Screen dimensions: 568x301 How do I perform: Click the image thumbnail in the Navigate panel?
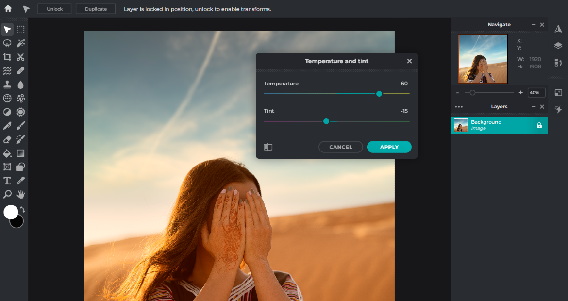tap(482, 59)
